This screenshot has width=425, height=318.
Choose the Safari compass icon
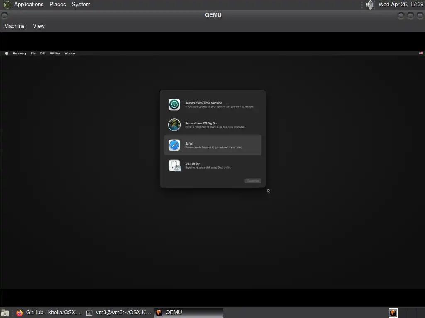click(x=174, y=145)
